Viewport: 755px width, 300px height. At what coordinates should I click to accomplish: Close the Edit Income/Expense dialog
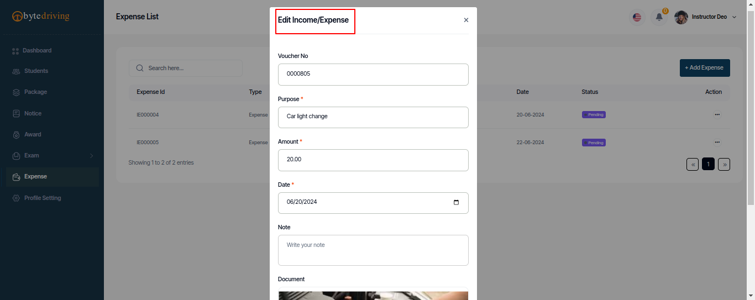tap(466, 20)
